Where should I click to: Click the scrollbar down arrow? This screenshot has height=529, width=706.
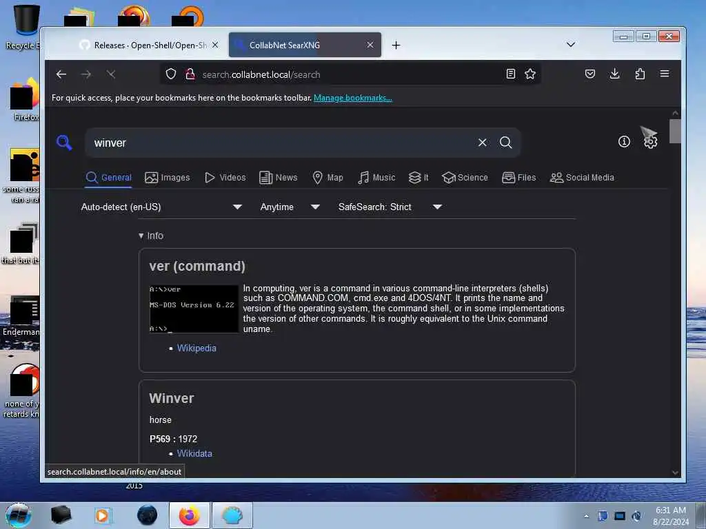[675, 473]
